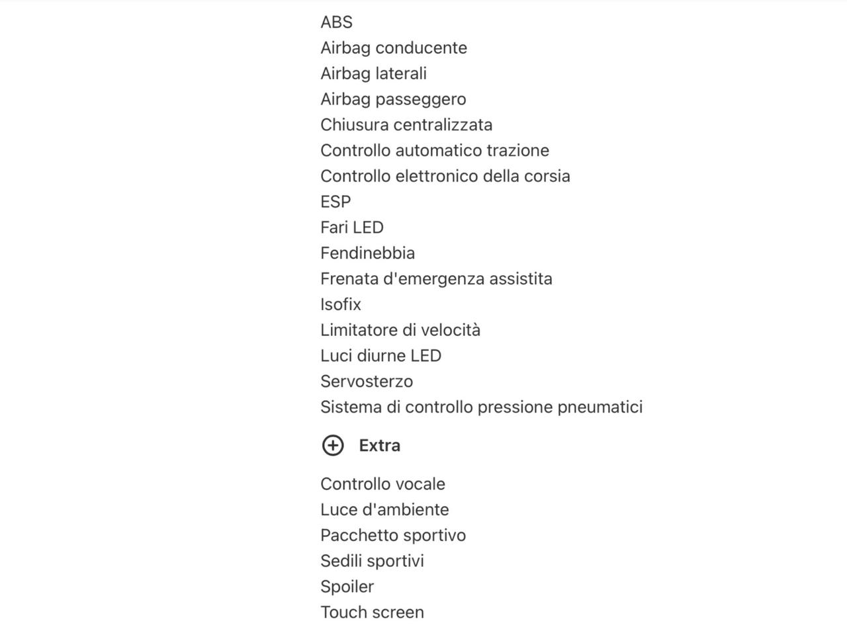
Task: Click the Airbag laterali item
Action: [373, 73]
